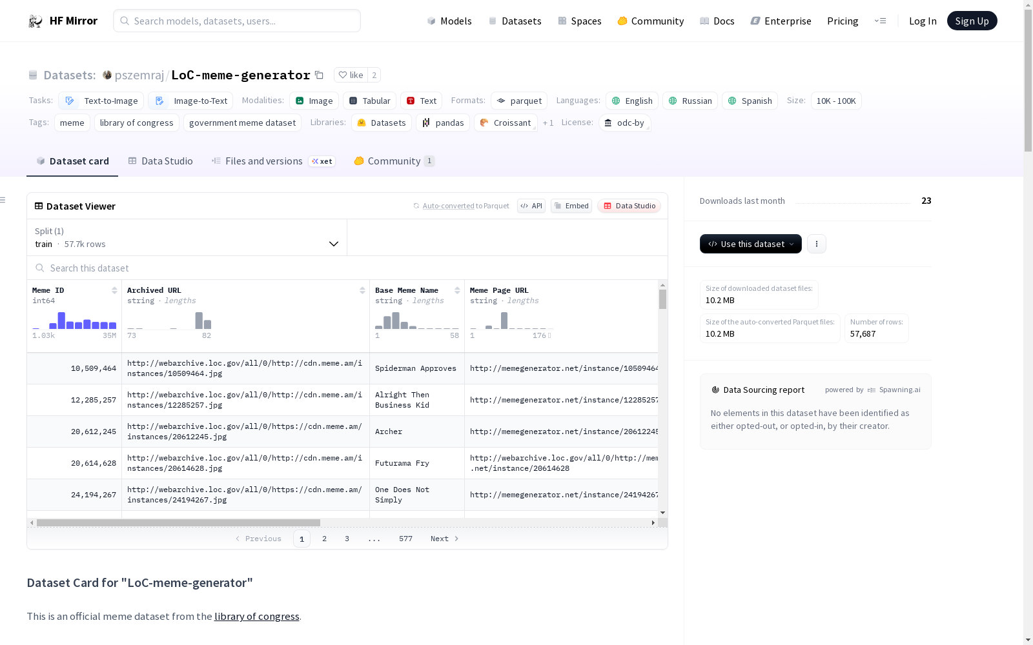Viewport: 1033px width, 645px height.
Task: Open the navigation overflow menu icon
Action: tap(880, 21)
